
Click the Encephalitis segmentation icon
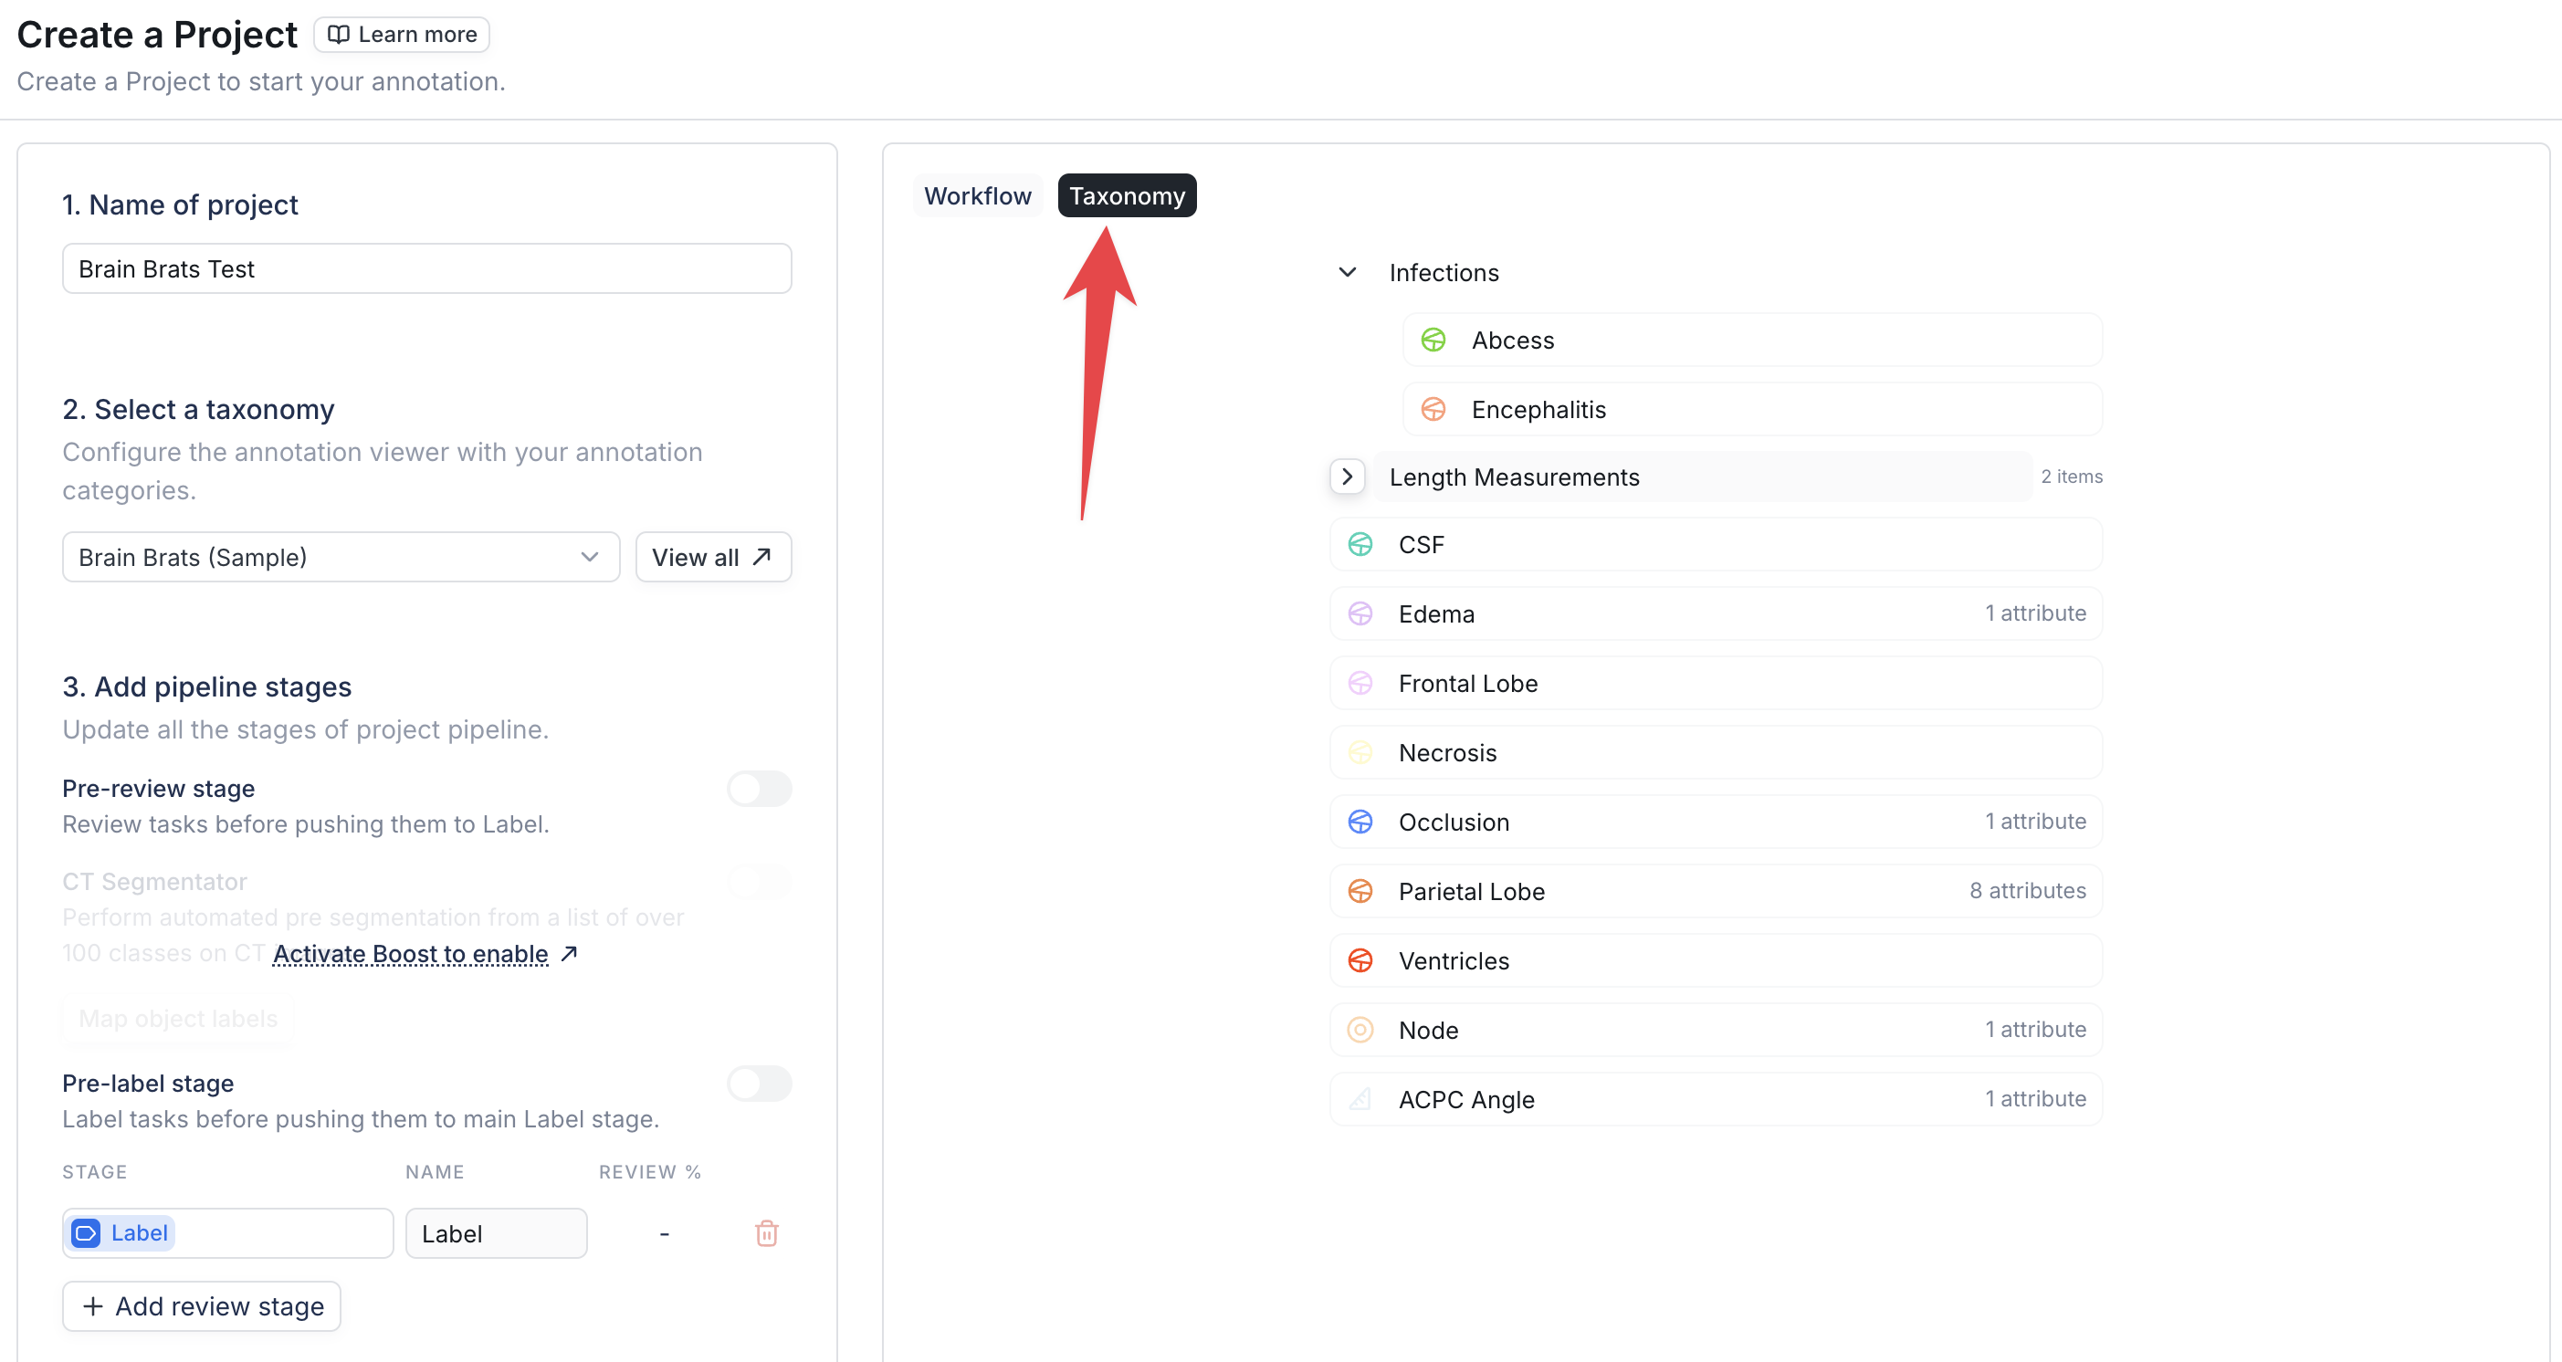[1433, 410]
